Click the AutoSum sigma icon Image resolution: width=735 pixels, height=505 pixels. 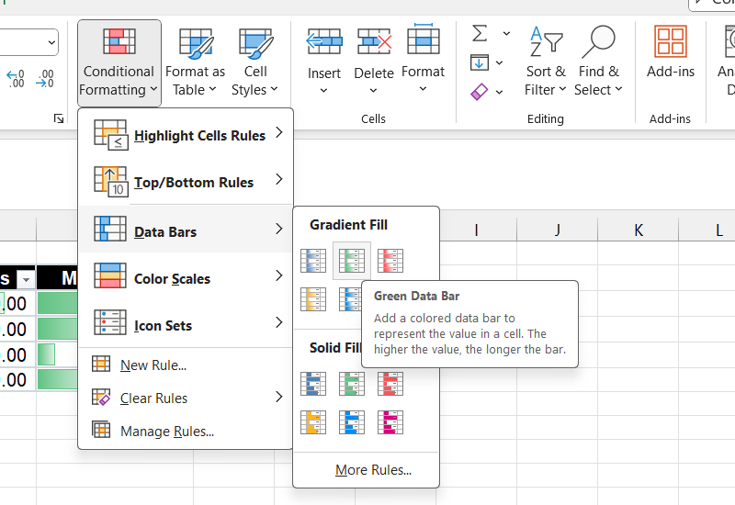[x=480, y=34]
